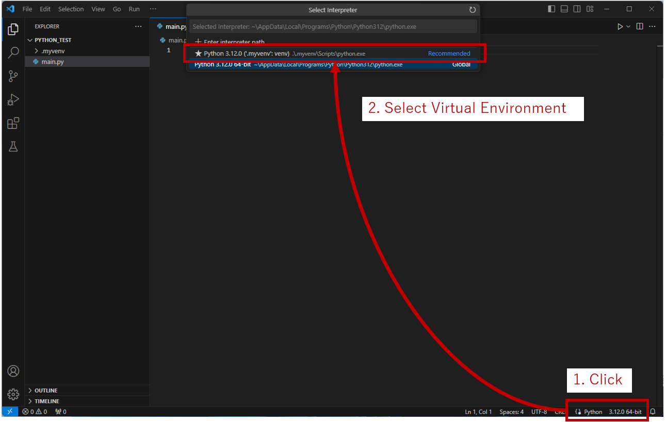Refresh the interpreter list
Image resolution: width=666 pixels, height=422 pixels.
point(472,10)
